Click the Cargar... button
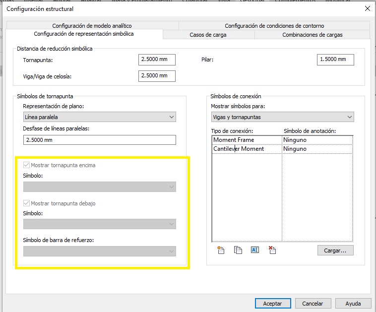Viewport: 376px width, 312px height. [x=335, y=250]
